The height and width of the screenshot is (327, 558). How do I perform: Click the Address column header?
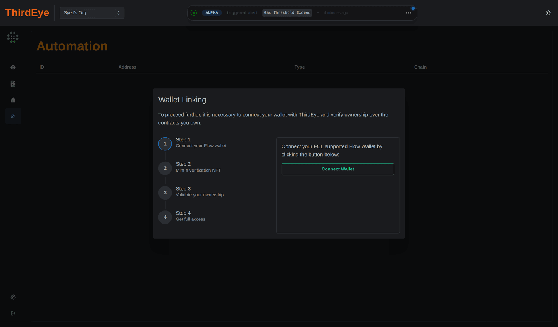tap(127, 67)
